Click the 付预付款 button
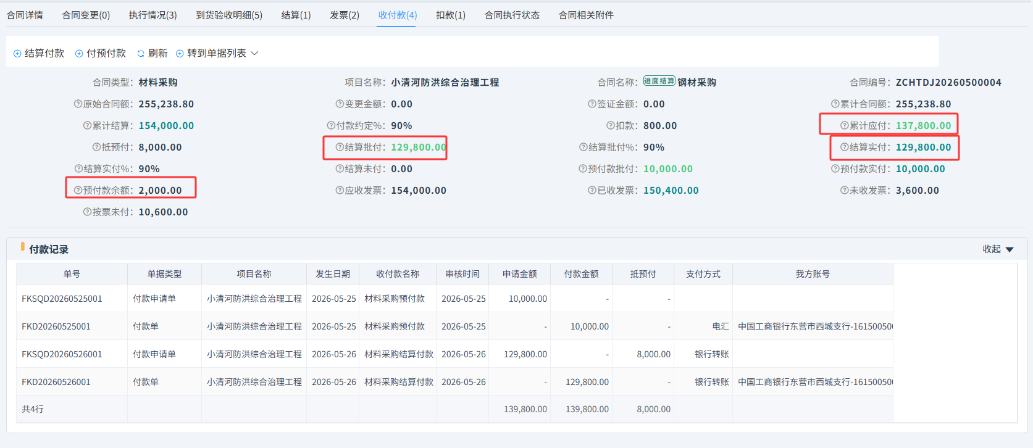1033x448 pixels. (101, 54)
